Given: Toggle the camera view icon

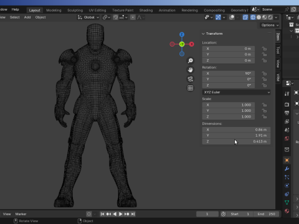Looking at the screenshot, I should click(x=190, y=79).
